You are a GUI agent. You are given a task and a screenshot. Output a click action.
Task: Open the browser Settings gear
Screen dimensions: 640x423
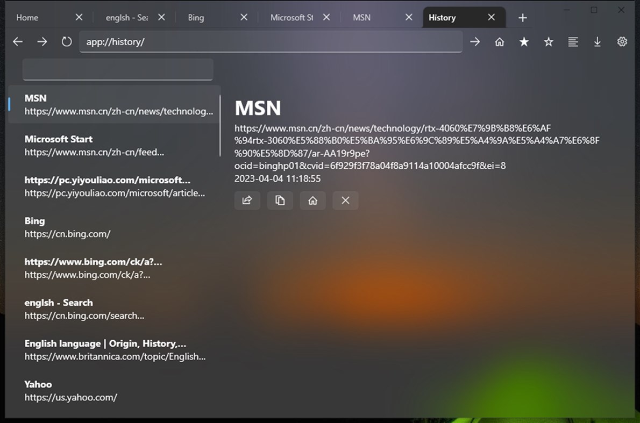point(622,41)
